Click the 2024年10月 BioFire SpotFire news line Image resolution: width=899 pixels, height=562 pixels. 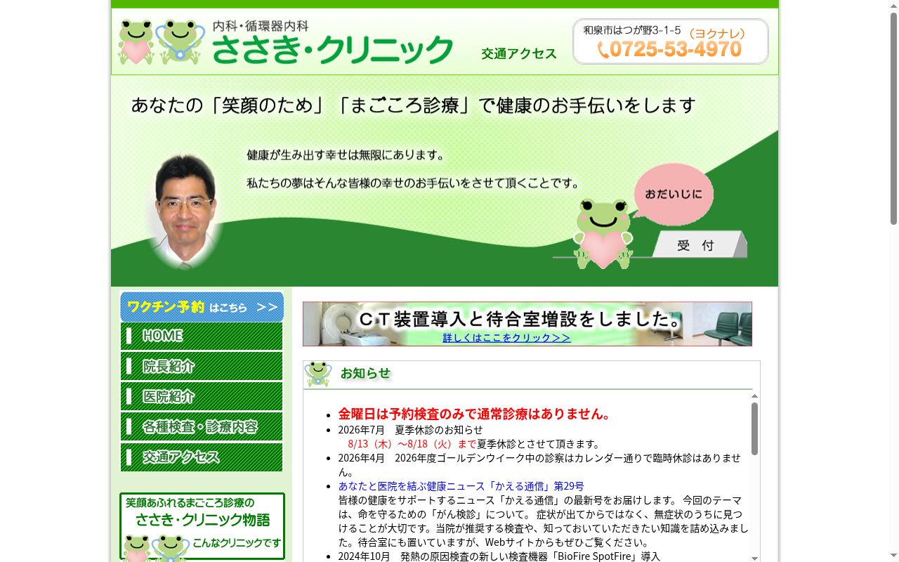point(499,556)
